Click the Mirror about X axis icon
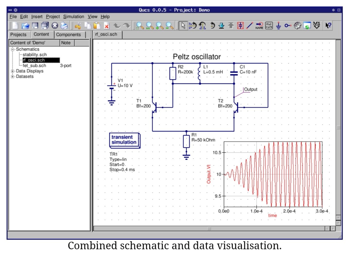Viewport: 356px width, 256px height. (193, 25)
